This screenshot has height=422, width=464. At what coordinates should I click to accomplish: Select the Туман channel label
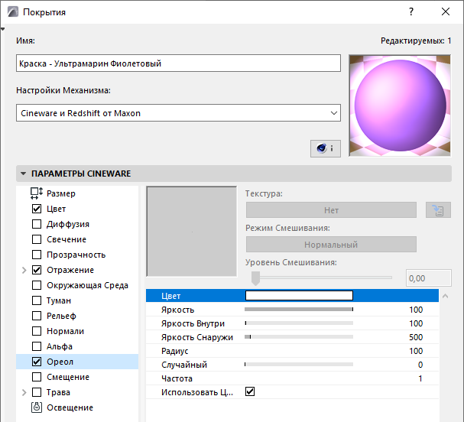click(x=59, y=300)
